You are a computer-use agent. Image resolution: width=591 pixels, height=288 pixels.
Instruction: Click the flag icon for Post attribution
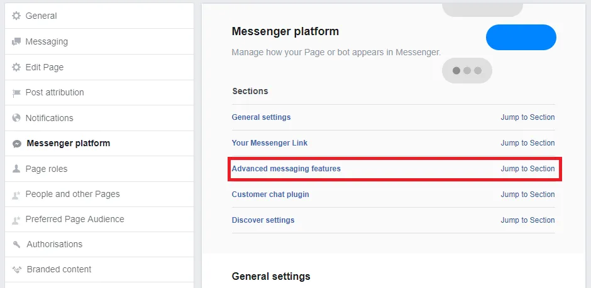point(16,93)
